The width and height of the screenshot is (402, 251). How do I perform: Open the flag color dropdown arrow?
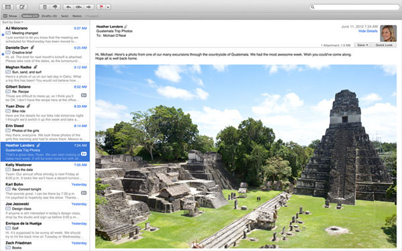108,7
